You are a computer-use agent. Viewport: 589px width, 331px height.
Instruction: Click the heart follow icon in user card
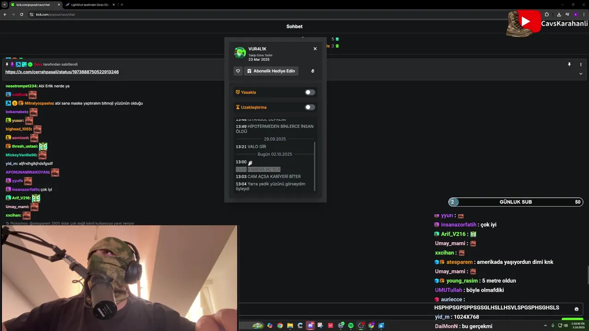(x=238, y=71)
